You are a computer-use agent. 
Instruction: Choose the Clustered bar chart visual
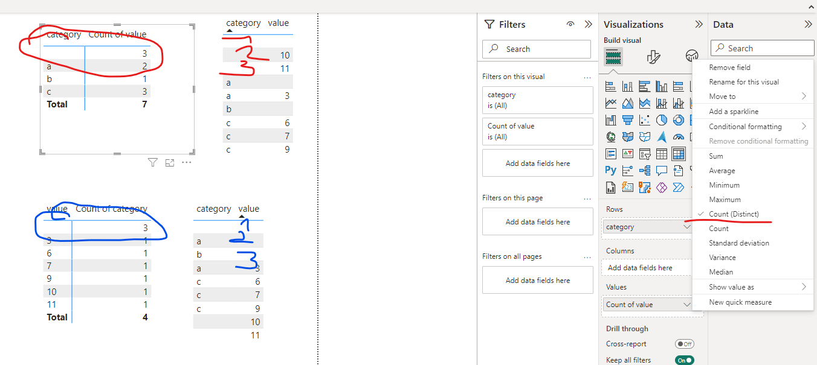(x=644, y=86)
